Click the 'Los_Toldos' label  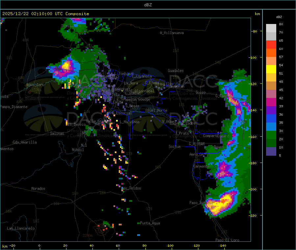131,188
